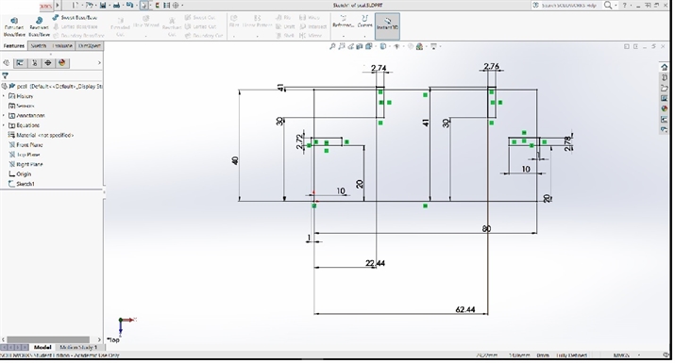The height and width of the screenshot is (363, 675).
Task: Click the SOLIDWORKS Resources home icon
Action: coord(665,67)
